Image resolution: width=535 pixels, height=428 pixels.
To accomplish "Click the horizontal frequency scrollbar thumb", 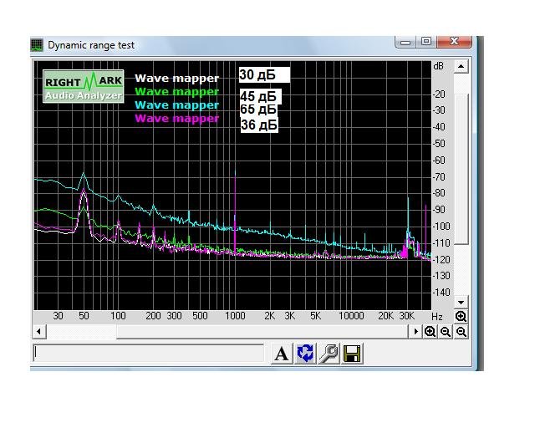I will pos(262,331).
